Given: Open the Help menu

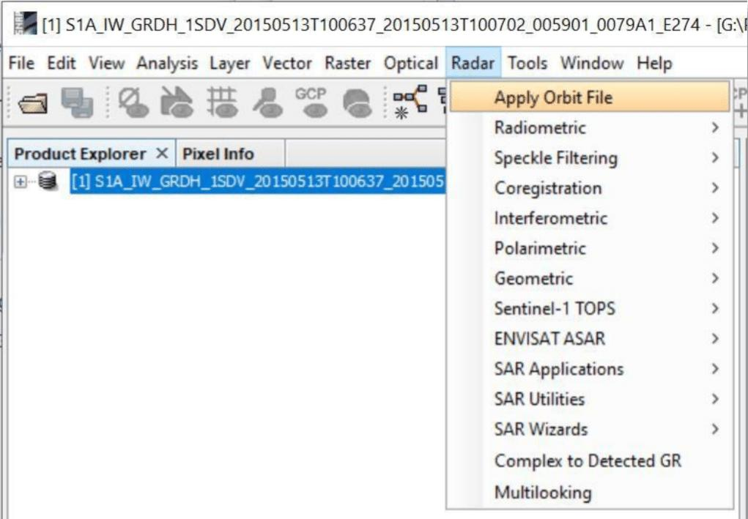Looking at the screenshot, I should tap(654, 63).
